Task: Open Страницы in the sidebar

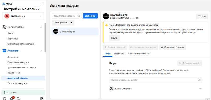Action: 13,57
